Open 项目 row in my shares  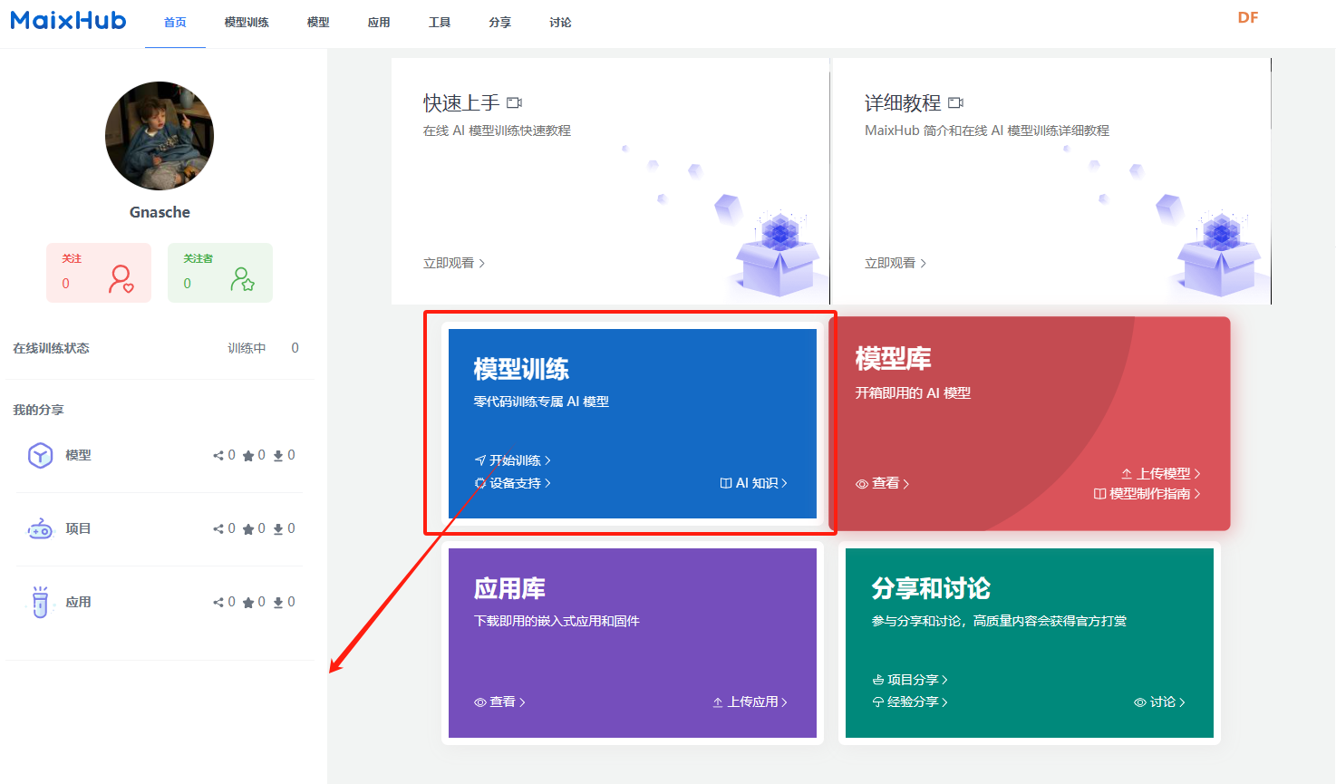pyautogui.click(x=160, y=528)
